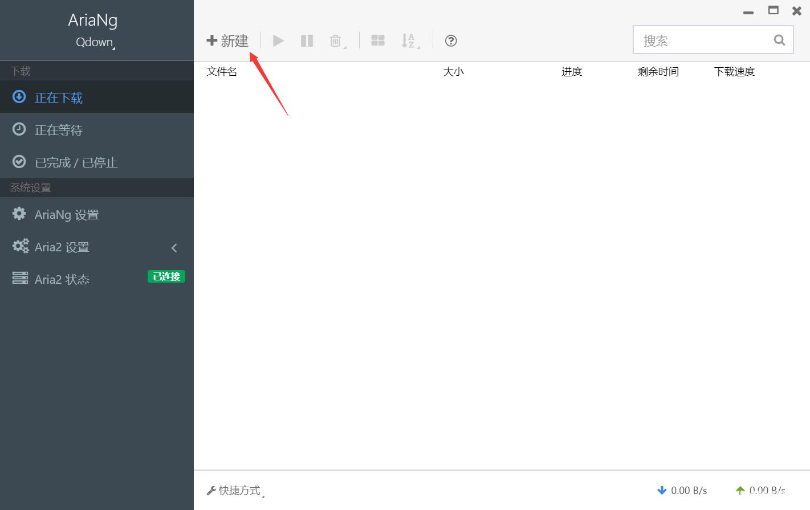The image size is (810, 510).
Task: Pause selected tasks with the pause icon
Action: click(307, 40)
